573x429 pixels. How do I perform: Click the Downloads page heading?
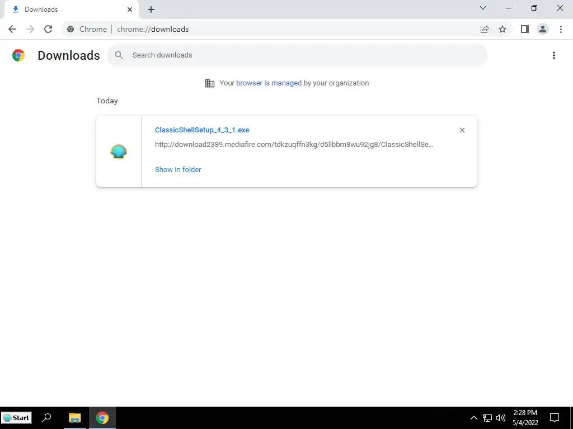coord(69,55)
